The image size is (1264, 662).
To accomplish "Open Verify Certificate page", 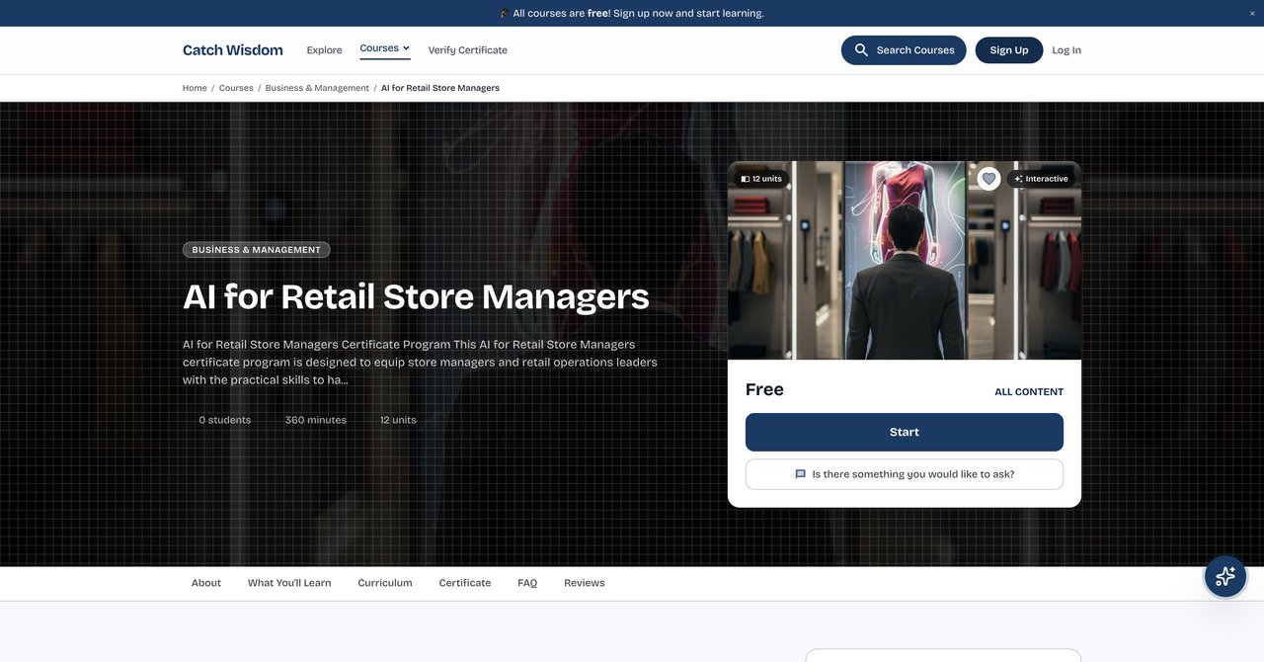I will 468,50.
